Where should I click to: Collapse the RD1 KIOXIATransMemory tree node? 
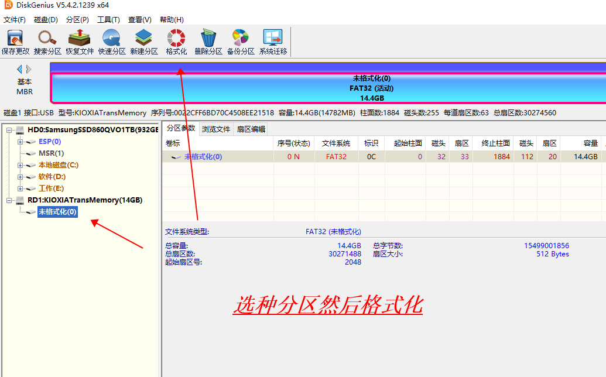[x=9, y=200]
